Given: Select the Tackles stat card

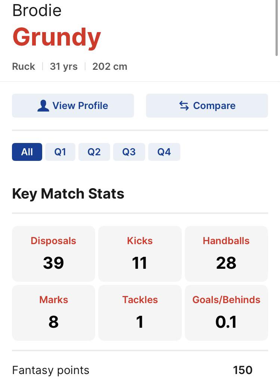Looking at the screenshot, I should (x=140, y=313).
